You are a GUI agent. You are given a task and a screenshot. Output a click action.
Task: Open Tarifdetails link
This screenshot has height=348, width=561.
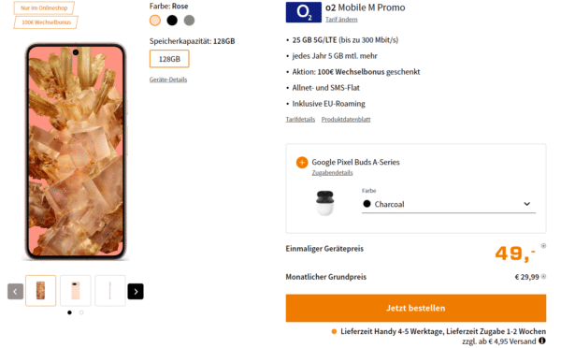pos(300,119)
